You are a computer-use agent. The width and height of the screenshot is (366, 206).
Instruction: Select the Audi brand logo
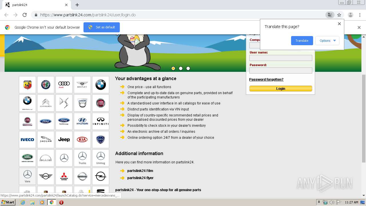pos(64,85)
